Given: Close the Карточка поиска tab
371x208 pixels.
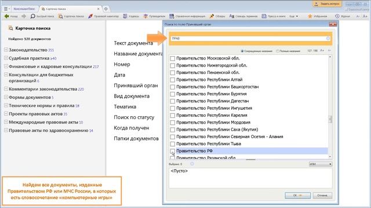Looking at the screenshot, I should [x=98, y=9].
